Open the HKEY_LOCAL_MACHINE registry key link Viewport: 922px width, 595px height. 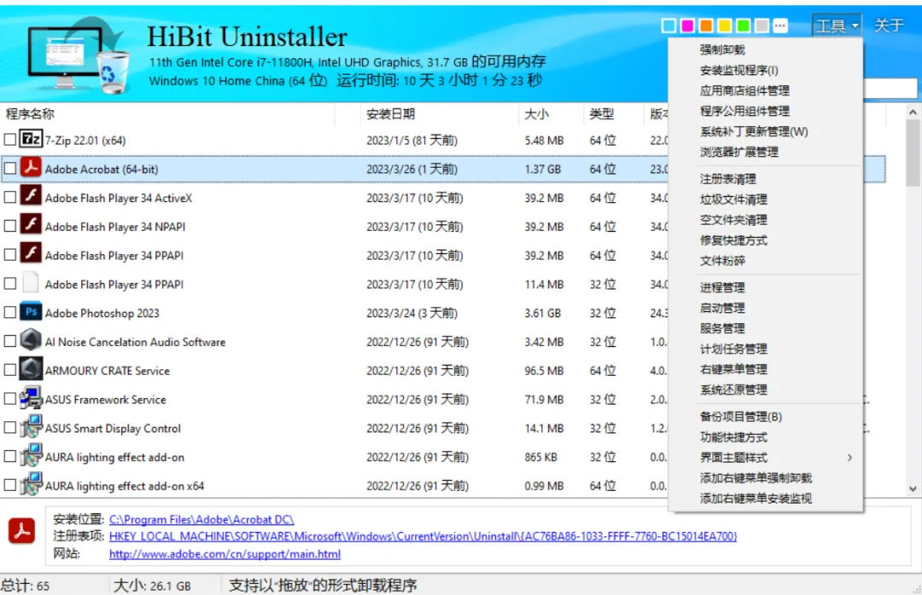(423, 536)
